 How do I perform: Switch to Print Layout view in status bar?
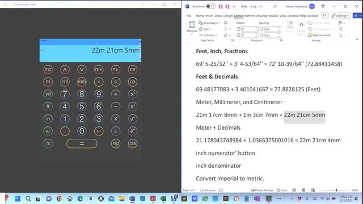tap(303, 190)
